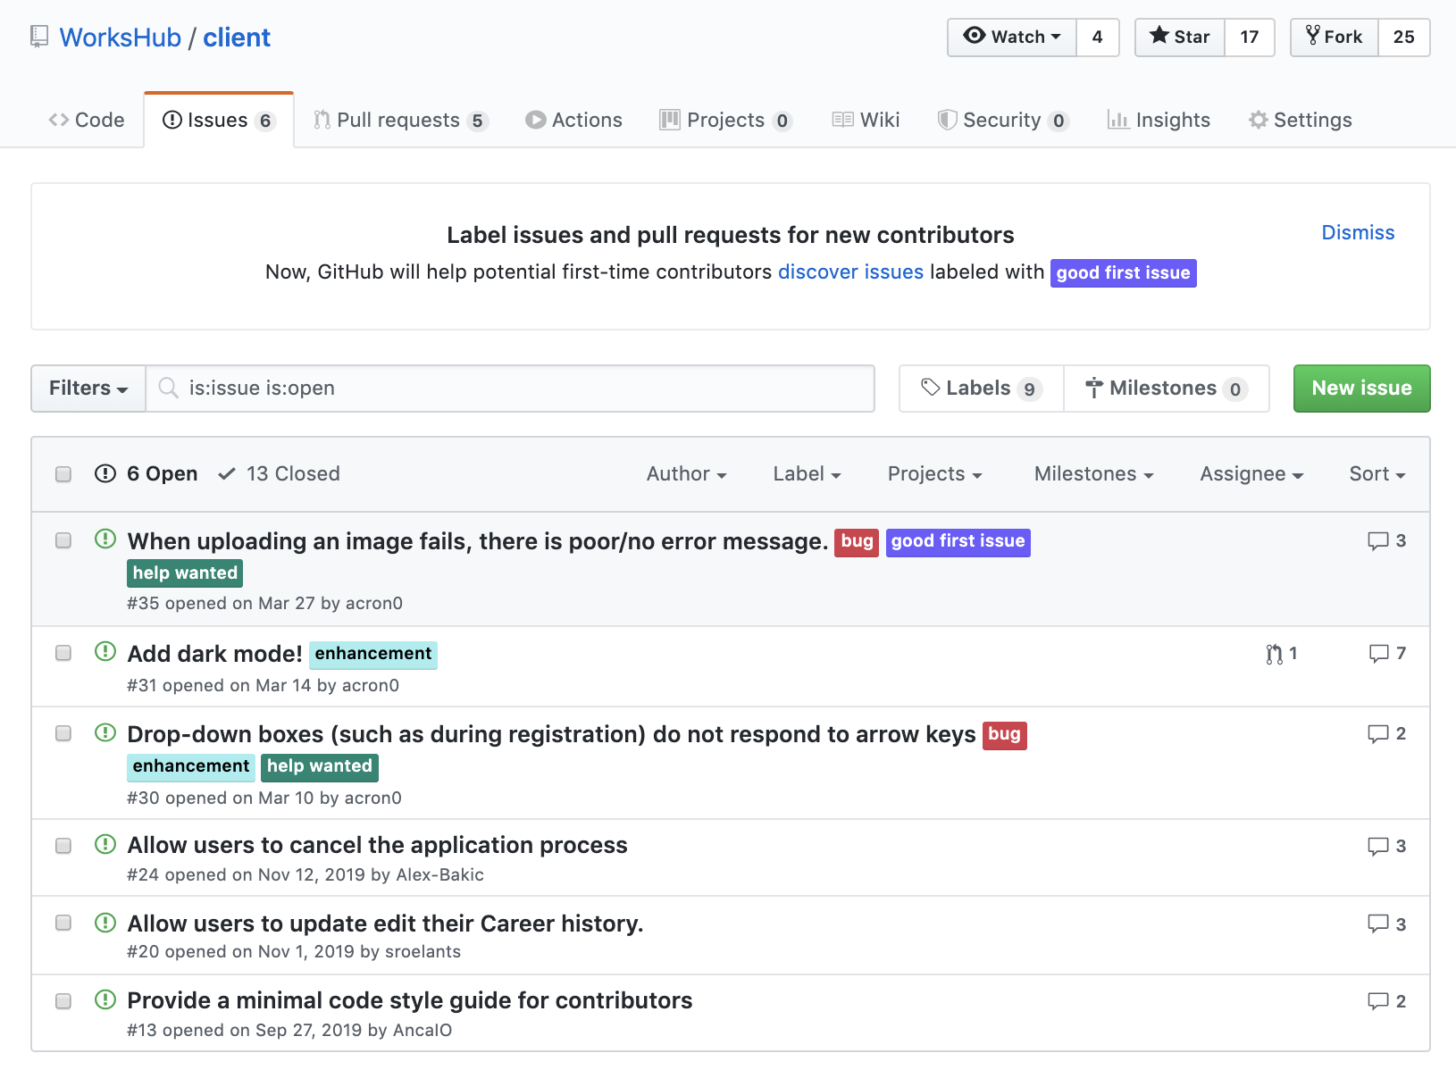Expand the Author filter dropdown

pyautogui.click(x=686, y=474)
